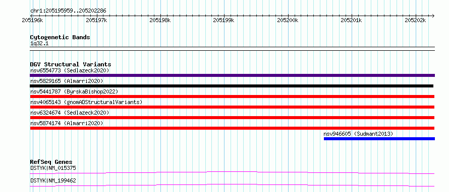449x192 pixels.
Task: Click the ruler's left arrowhead
Action: click(31, 16)
